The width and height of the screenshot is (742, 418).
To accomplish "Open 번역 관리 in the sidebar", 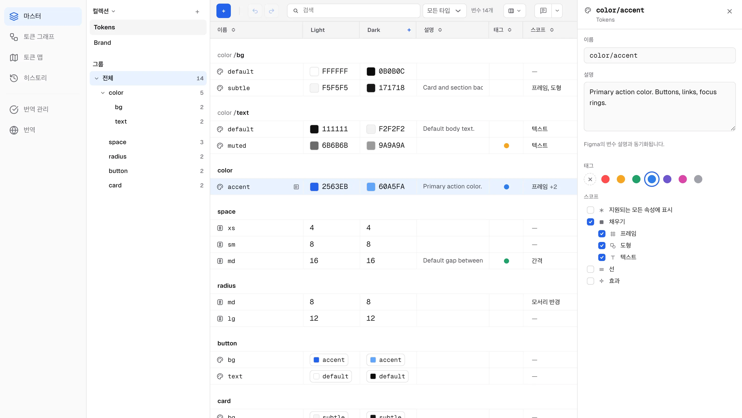I will (x=43, y=109).
